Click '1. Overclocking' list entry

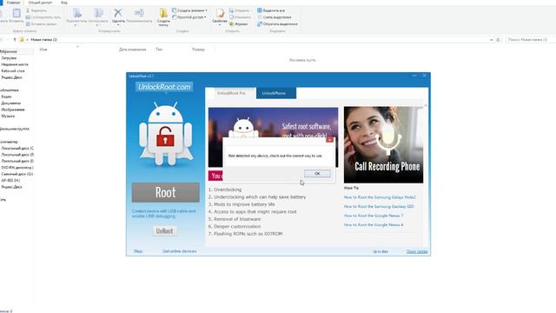pos(225,190)
